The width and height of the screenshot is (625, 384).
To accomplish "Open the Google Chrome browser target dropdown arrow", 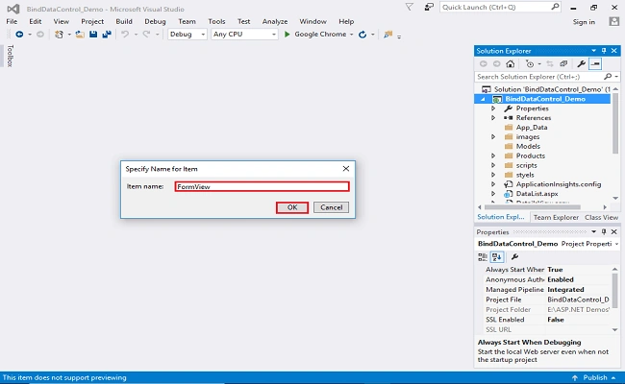I will click(x=352, y=35).
